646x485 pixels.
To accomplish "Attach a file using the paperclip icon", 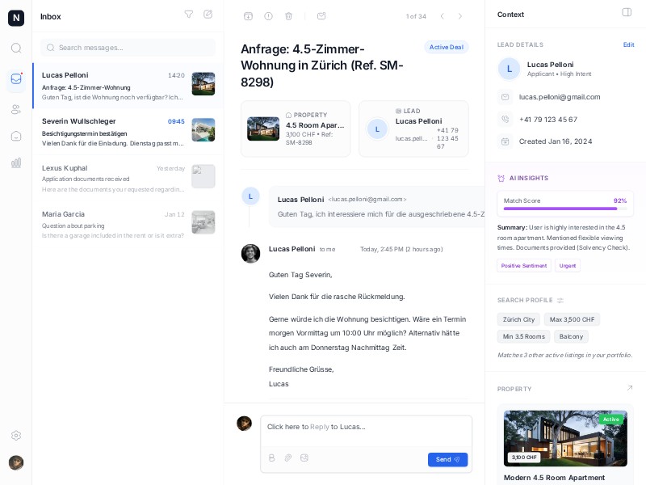I will [x=288, y=458].
